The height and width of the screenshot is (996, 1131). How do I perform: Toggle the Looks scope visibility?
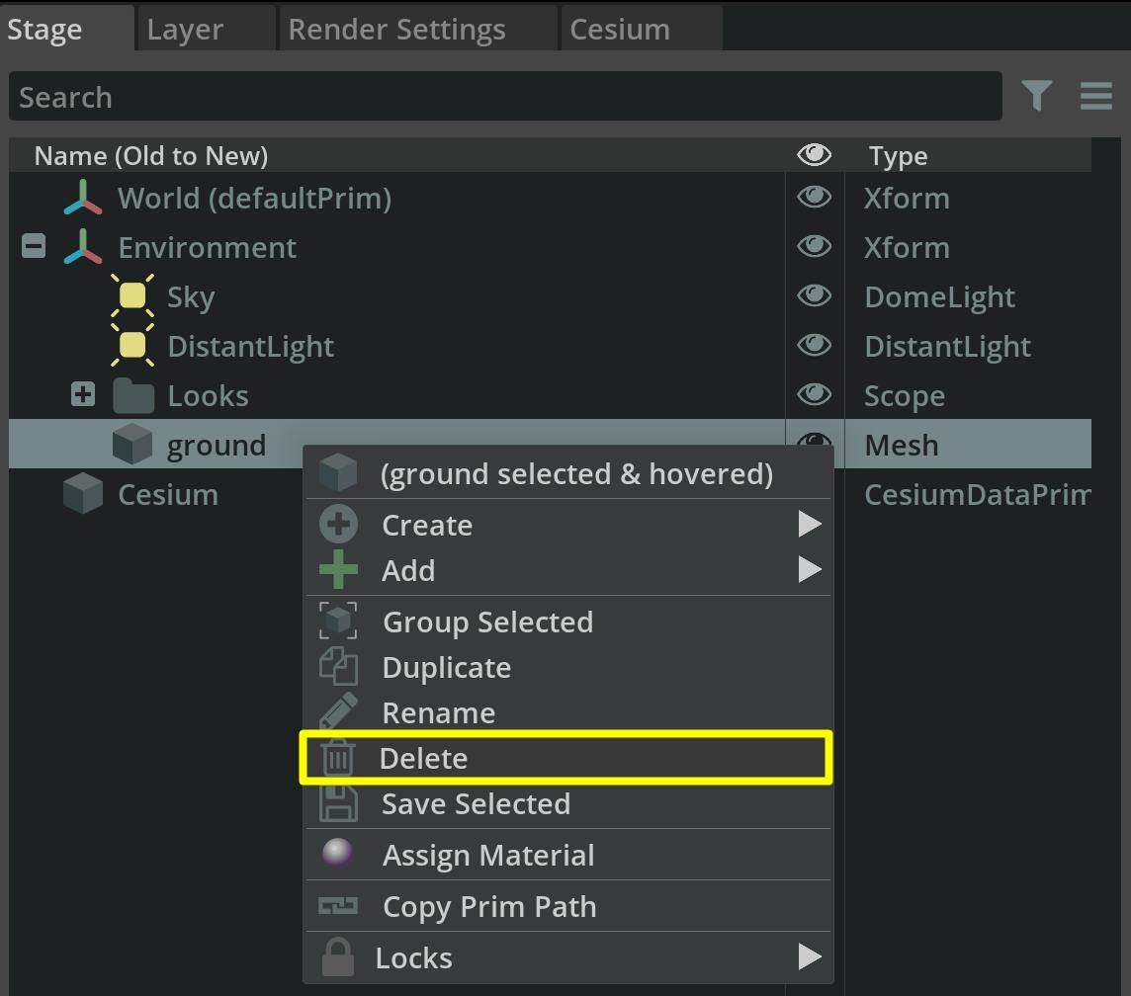(814, 394)
